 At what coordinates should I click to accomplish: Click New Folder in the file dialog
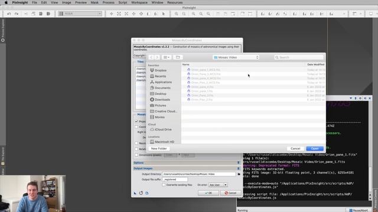point(159,148)
